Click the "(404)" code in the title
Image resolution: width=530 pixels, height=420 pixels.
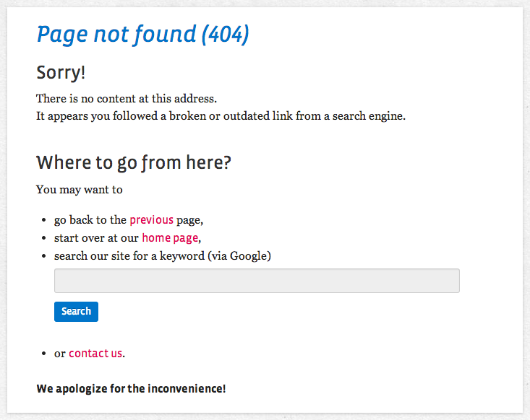[225, 34]
